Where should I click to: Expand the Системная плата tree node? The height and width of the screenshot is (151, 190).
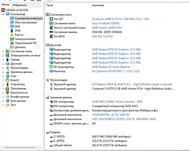pyautogui.click(x=3, y=51)
